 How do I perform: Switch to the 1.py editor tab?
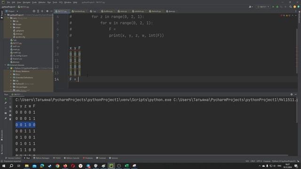(x=94, y=11)
